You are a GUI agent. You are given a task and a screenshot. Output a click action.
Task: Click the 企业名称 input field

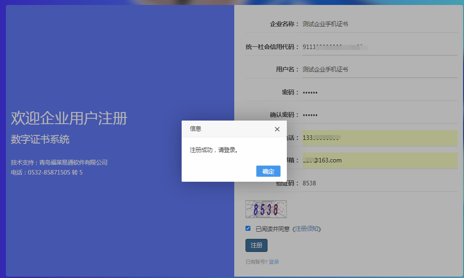coord(379,24)
